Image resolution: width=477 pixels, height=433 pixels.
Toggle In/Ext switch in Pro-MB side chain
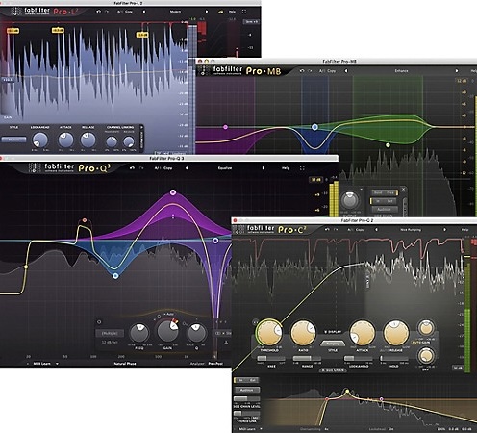(x=384, y=201)
